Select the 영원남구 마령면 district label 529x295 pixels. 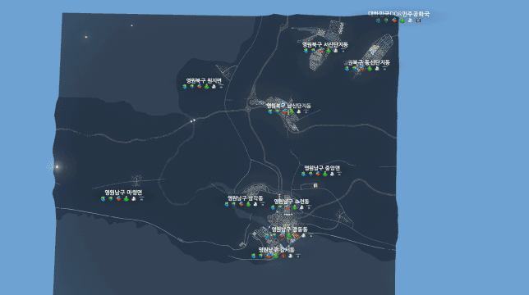tap(123, 193)
